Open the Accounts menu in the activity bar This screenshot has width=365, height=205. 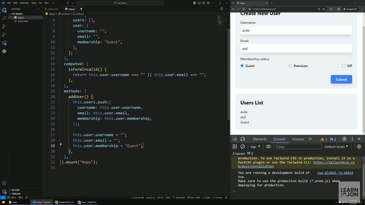click(4, 183)
